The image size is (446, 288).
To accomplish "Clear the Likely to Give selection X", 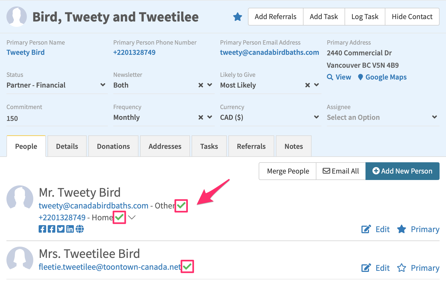I will tap(308, 85).
